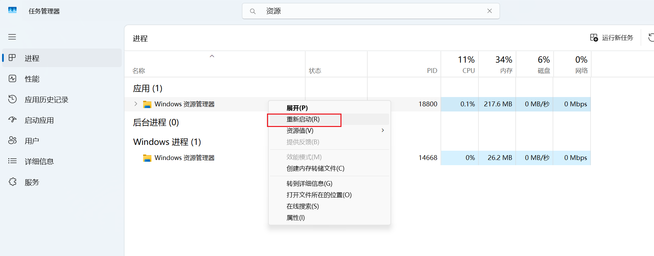
Task: Open the 进程 page in sidebar
Action: [x=62, y=58]
